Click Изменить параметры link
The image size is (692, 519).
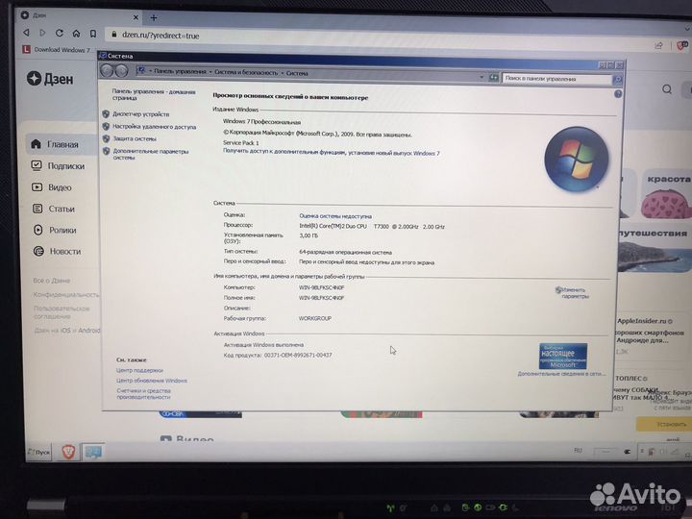(574, 293)
